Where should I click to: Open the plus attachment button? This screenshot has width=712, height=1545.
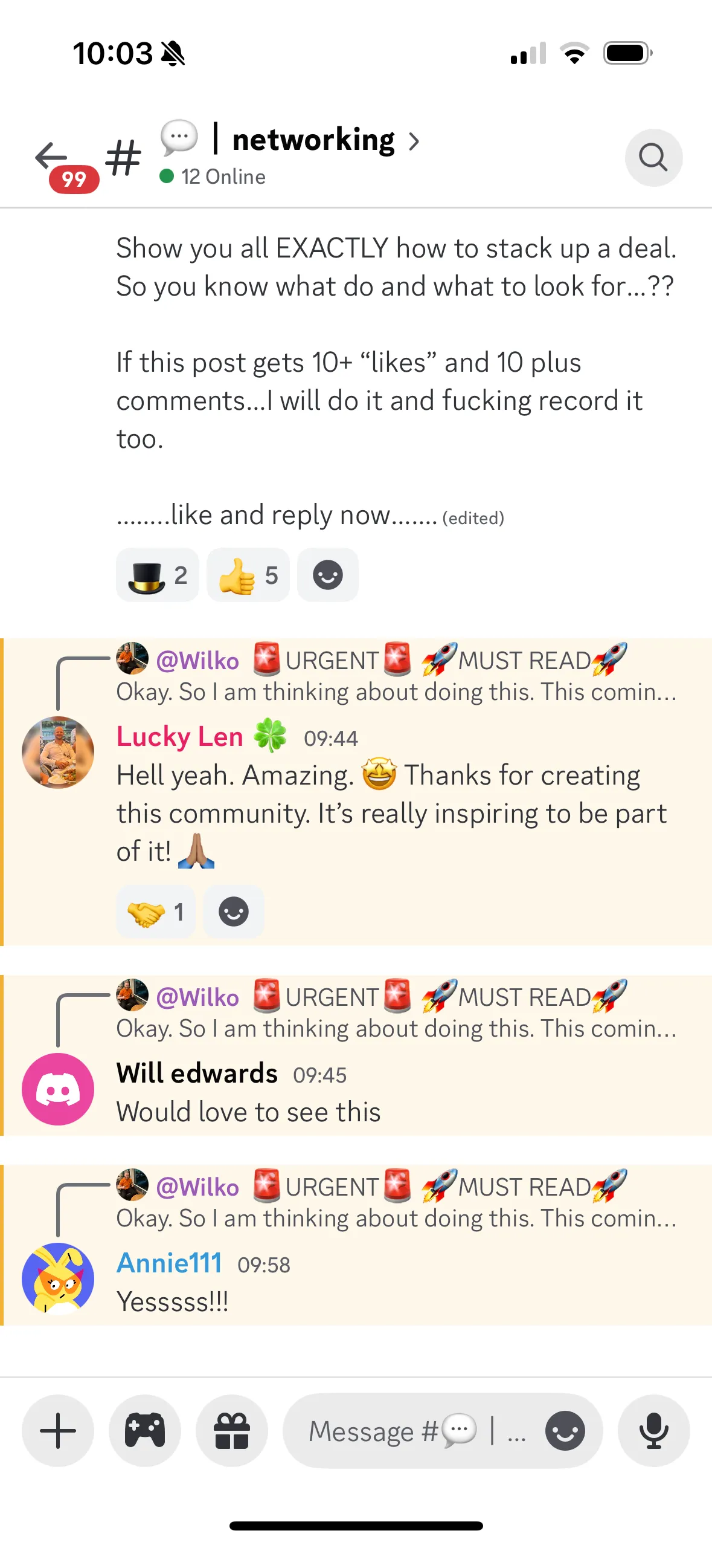[58, 1430]
